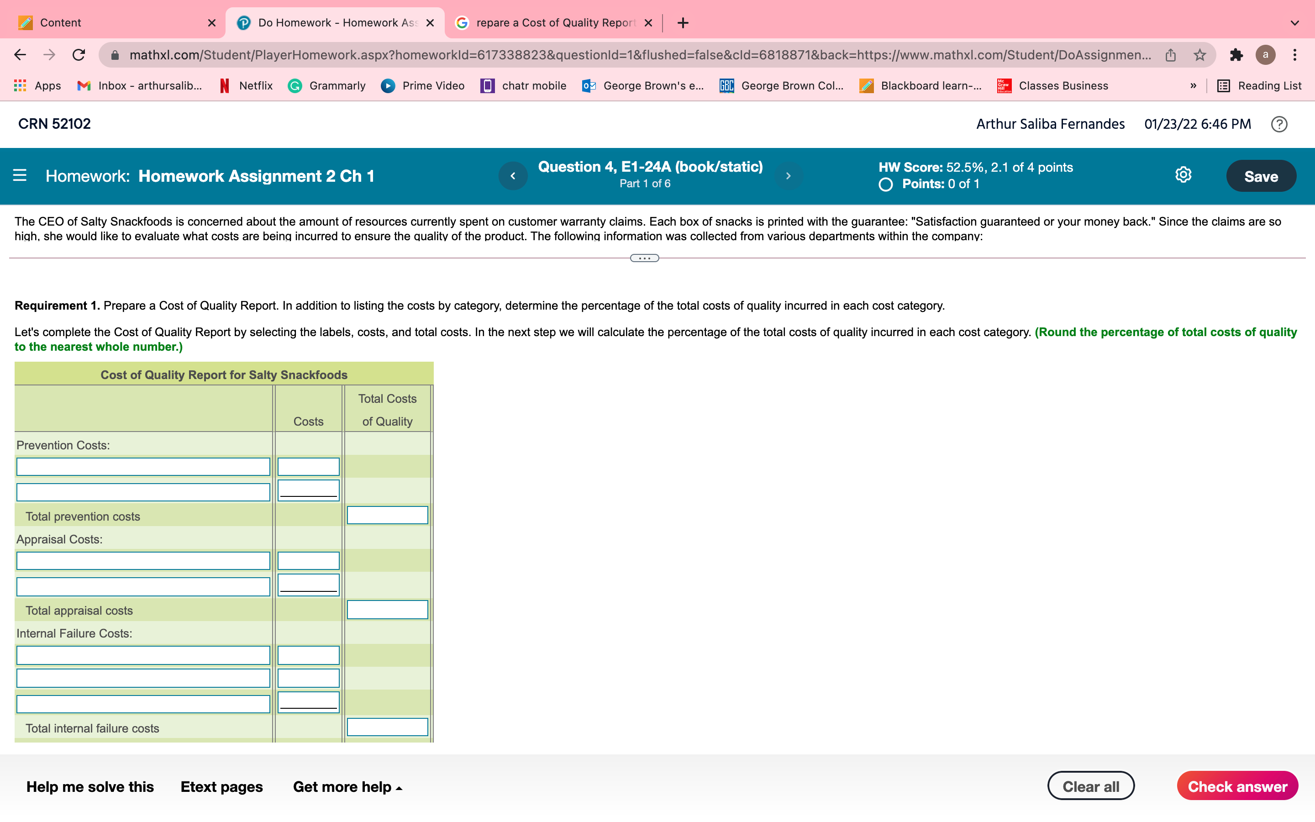Open the homework hamburger menu
This screenshot has height=822, width=1315.
pos(20,176)
